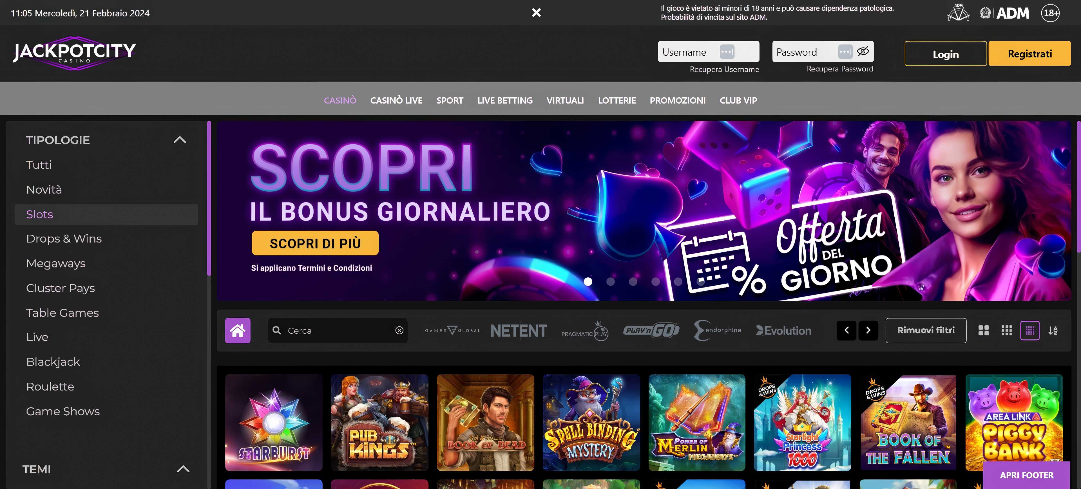Click the purple home icon button
Screen dimensions: 1081x489
pos(238,331)
